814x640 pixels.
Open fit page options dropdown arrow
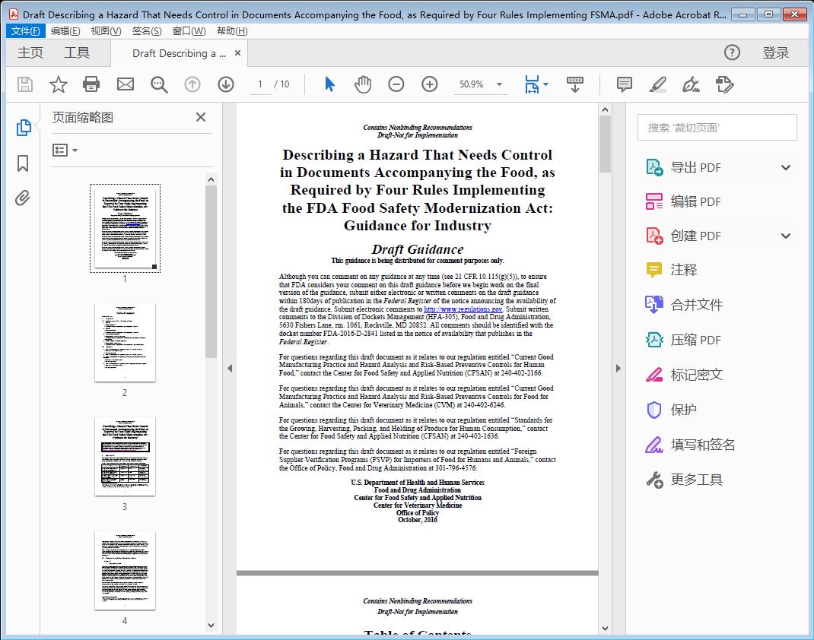pos(545,84)
